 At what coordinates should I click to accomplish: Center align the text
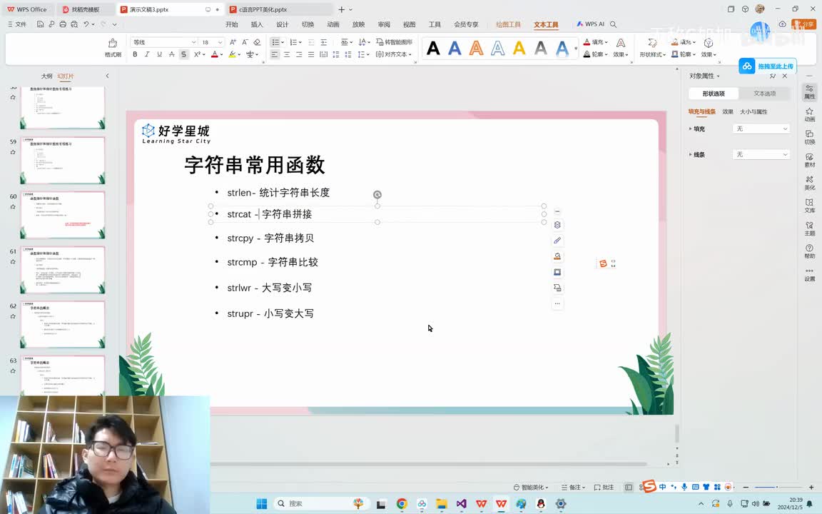point(287,54)
